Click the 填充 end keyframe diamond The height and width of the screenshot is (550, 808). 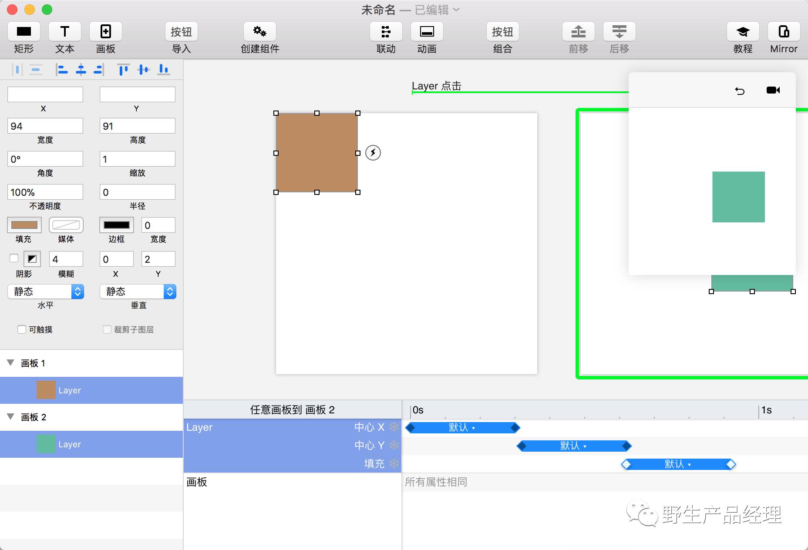(731, 464)
